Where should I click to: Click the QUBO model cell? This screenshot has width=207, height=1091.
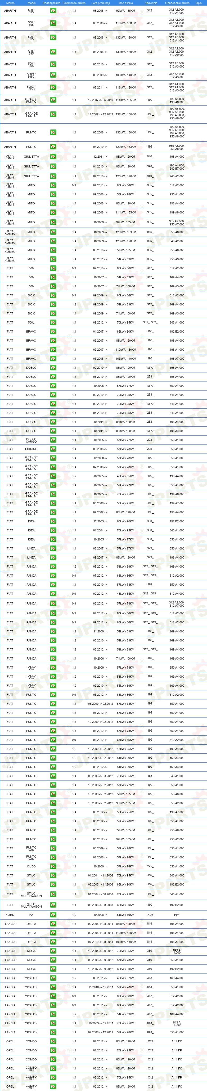click(31, 866)
